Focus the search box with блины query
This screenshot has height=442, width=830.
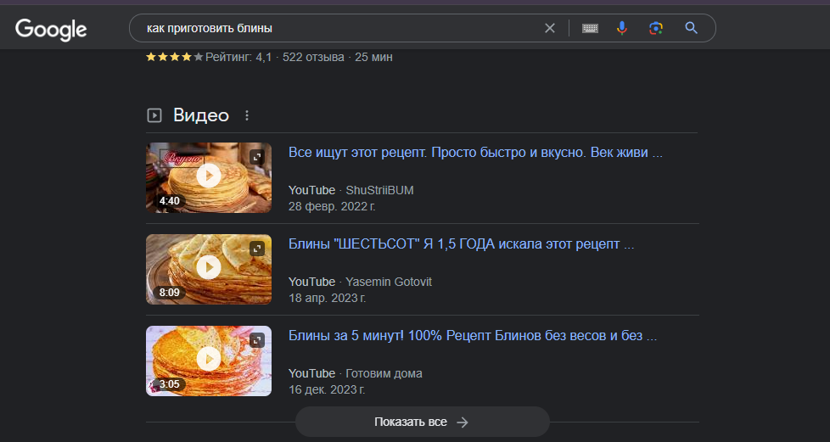pyautogui.click(x=339, y=28)
